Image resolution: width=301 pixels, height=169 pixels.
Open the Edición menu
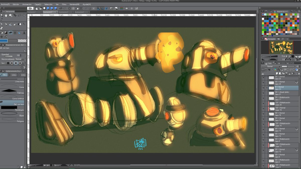tap(16, 4)
